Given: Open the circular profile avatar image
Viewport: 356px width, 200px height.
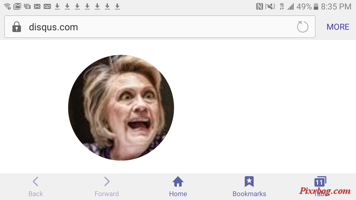Looking at the screenshot, I should (121, 107).
